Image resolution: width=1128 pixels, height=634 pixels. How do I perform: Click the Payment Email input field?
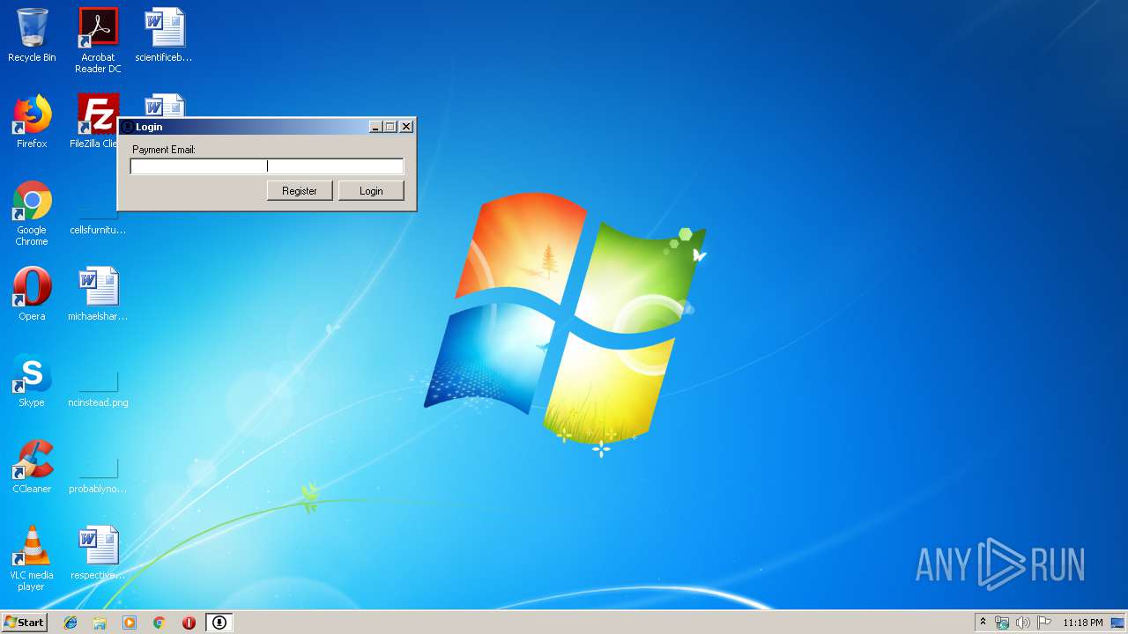pyautogui.click(x=267, y=166)
